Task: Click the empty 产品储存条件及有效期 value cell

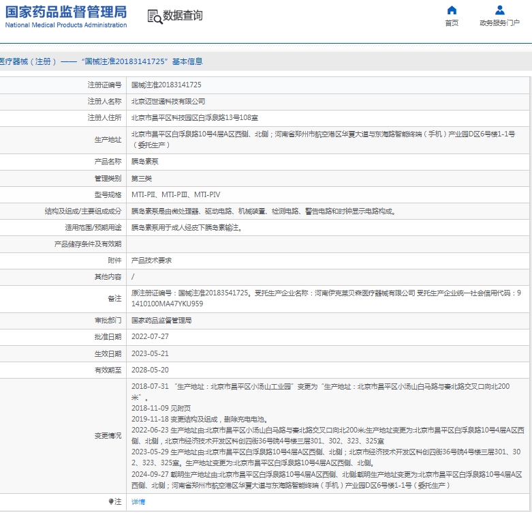Action: [328, 244]
